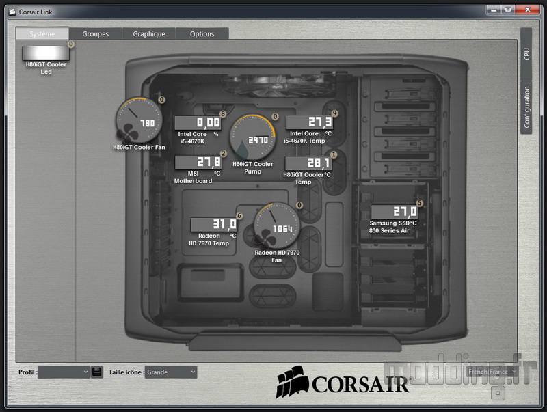The height and width of the screenshot is (412, 547).
Task: Select the Intel Core i5-4670K load readout
Action: click(198, 123)
